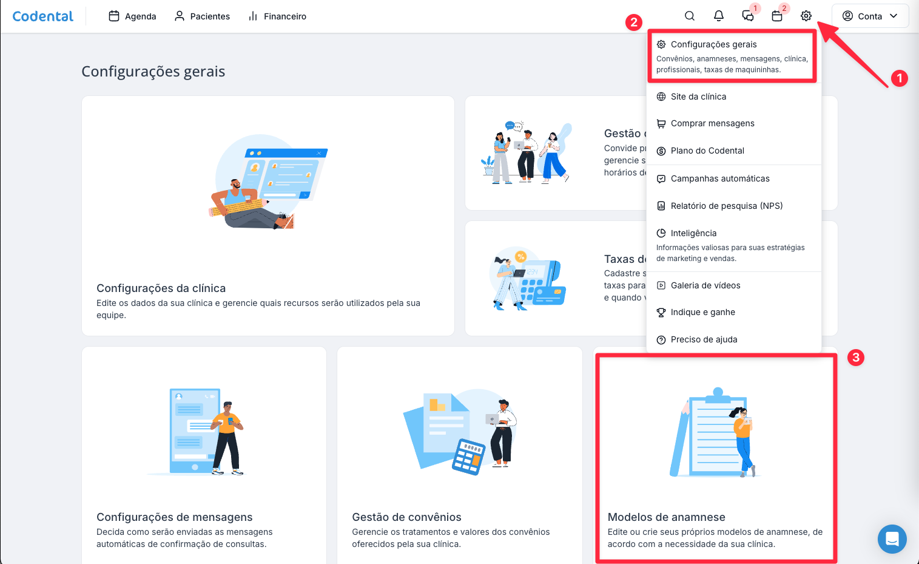The width and height of the screenshot is (919, 564).
Task: Open Relatório de pesquisa (NPS)
Action: [x=726, y=206]
